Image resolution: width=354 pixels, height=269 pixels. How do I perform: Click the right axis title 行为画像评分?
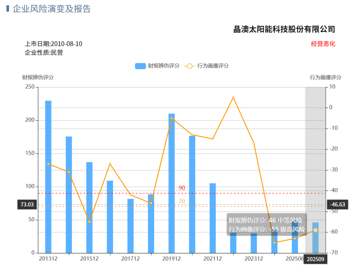(325, 77)
